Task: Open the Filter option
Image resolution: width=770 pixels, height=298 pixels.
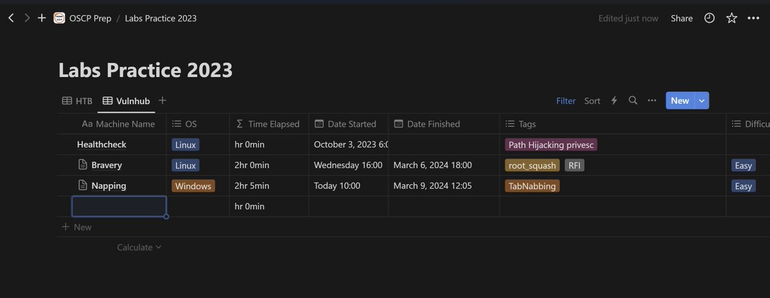Action: (566, 101)
